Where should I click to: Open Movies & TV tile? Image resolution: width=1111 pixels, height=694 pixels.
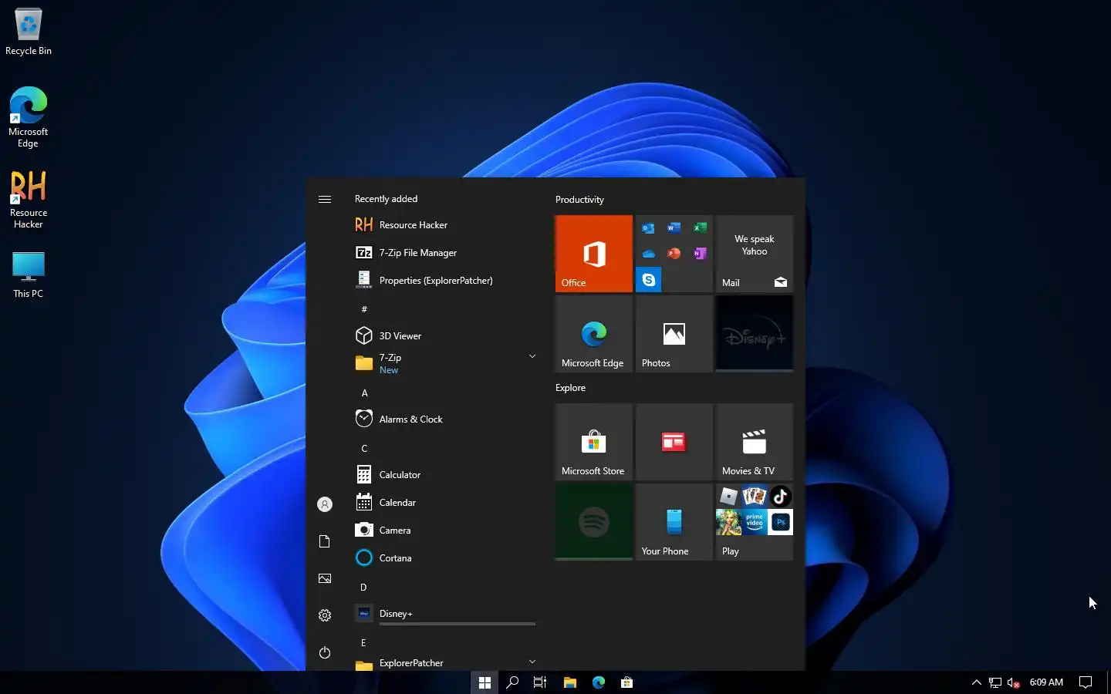tap(755, 442)
